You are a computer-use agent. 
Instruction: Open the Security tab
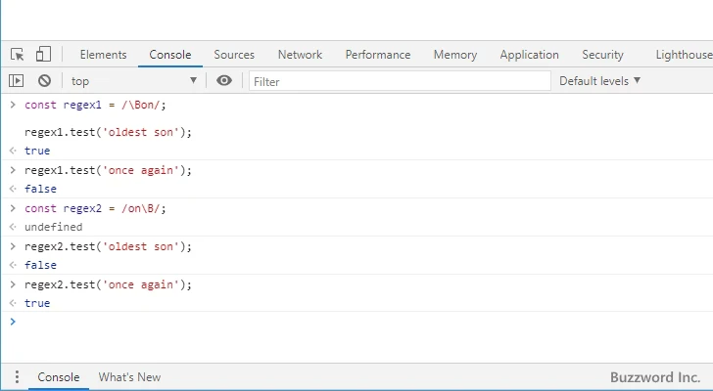[602, 55]
